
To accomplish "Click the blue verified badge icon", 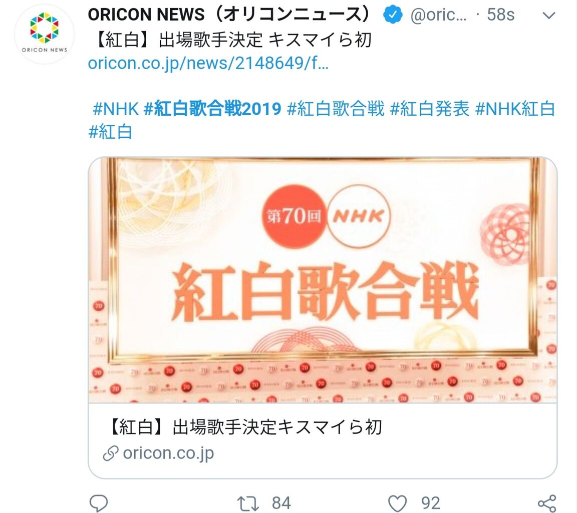I will coord(393,15).
